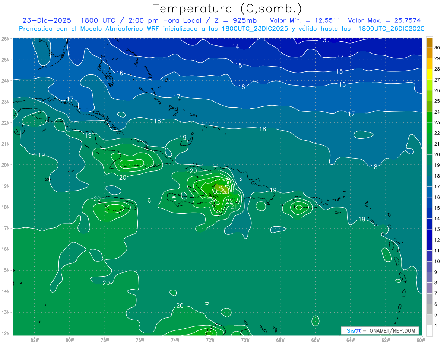Click the 23 contour label over Hispaniola
Screen dimensions: 447x345
pyautogui.click(x=219, y=210)
